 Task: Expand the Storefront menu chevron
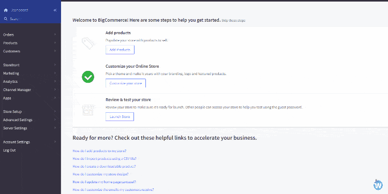(55, 65)
